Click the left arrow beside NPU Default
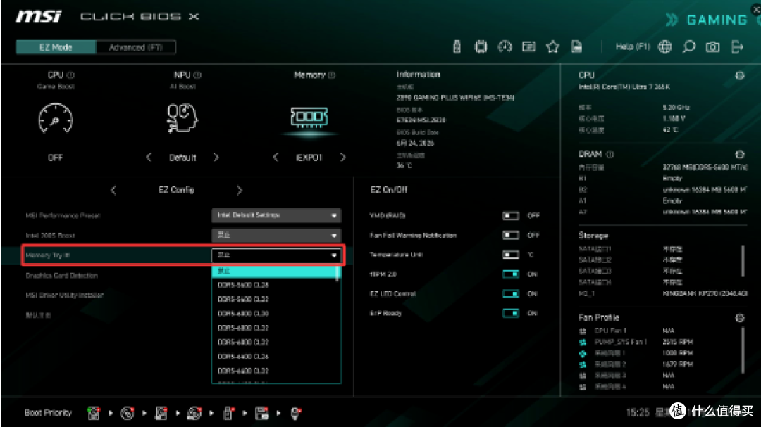761x427 pixels. pos(149,158)
